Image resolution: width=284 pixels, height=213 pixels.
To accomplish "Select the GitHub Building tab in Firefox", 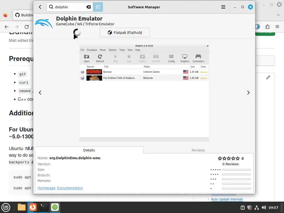I will (23, 15).
